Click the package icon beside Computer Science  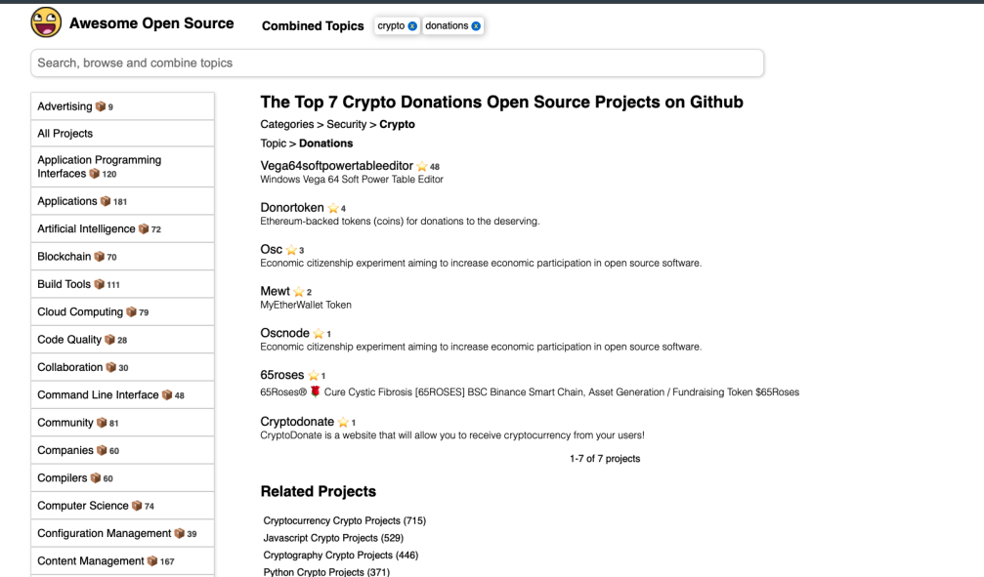pos(136,506)
